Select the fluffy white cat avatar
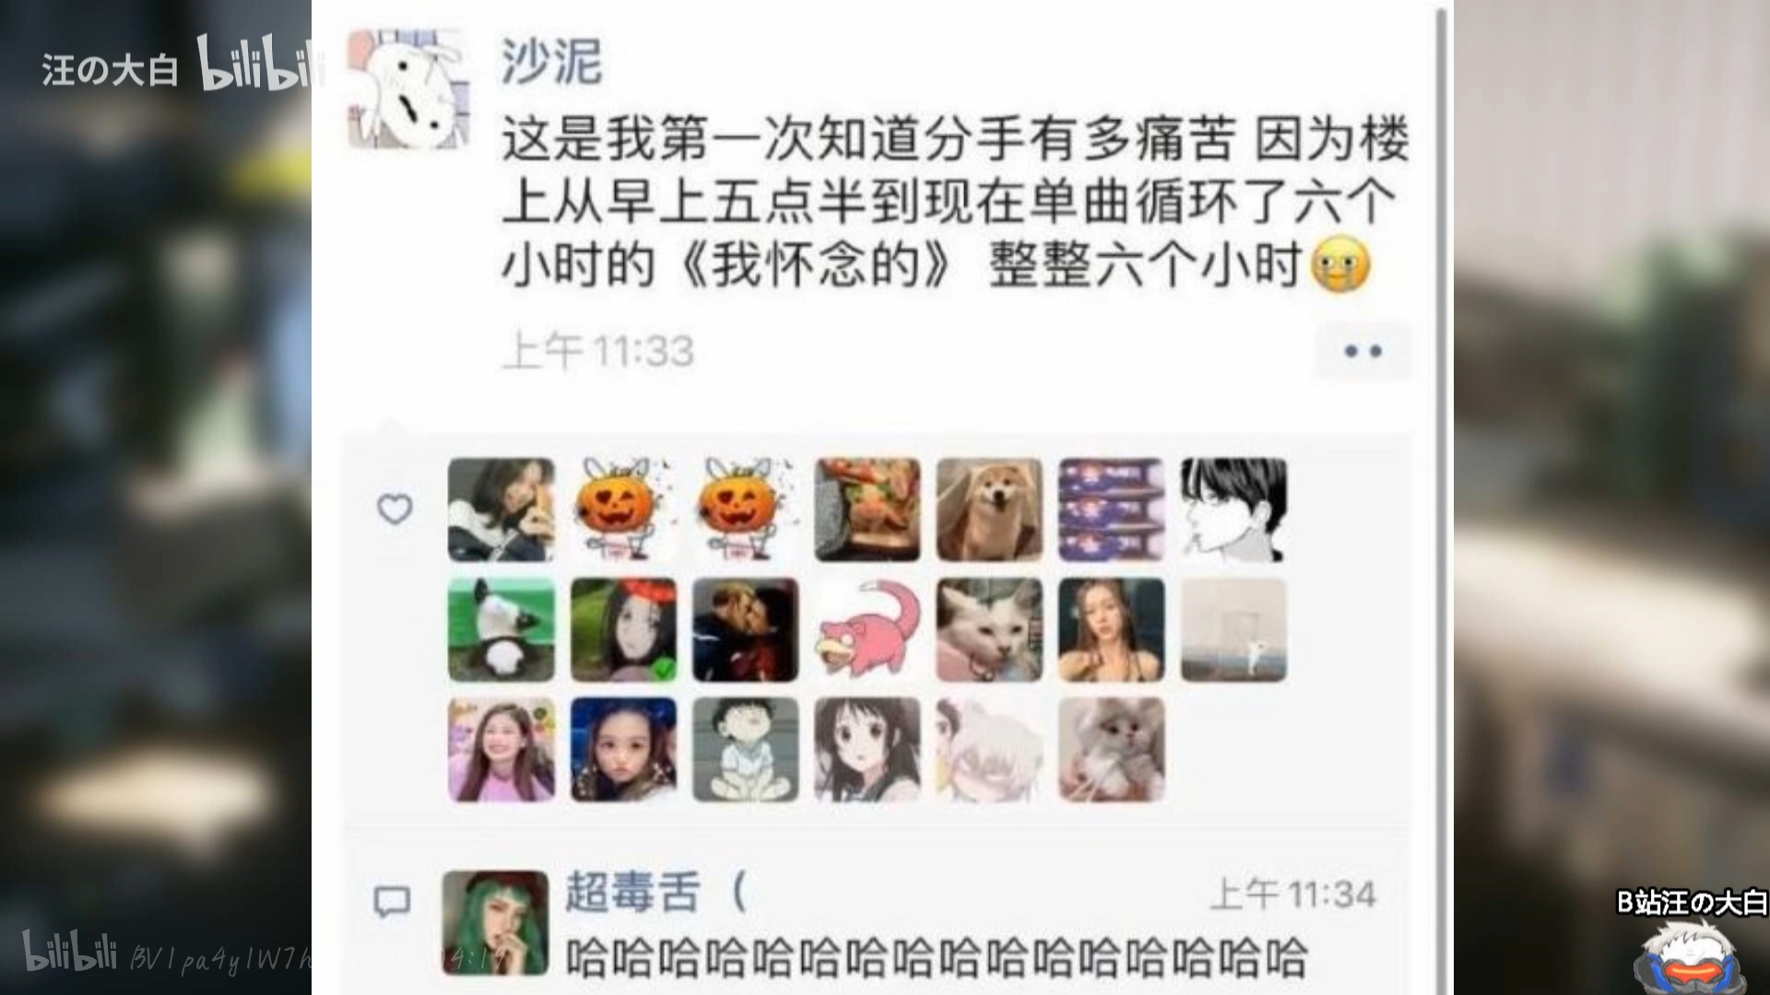This screenshot has width=1770, height=995. point(1112,750)
